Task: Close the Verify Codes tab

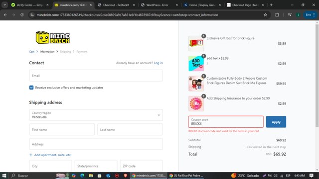Action: [48, 5]
